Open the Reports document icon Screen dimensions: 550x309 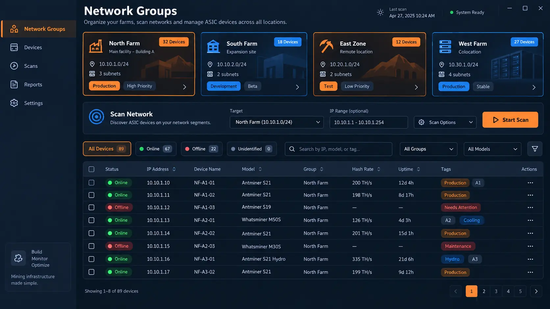[x=14, y=84]
